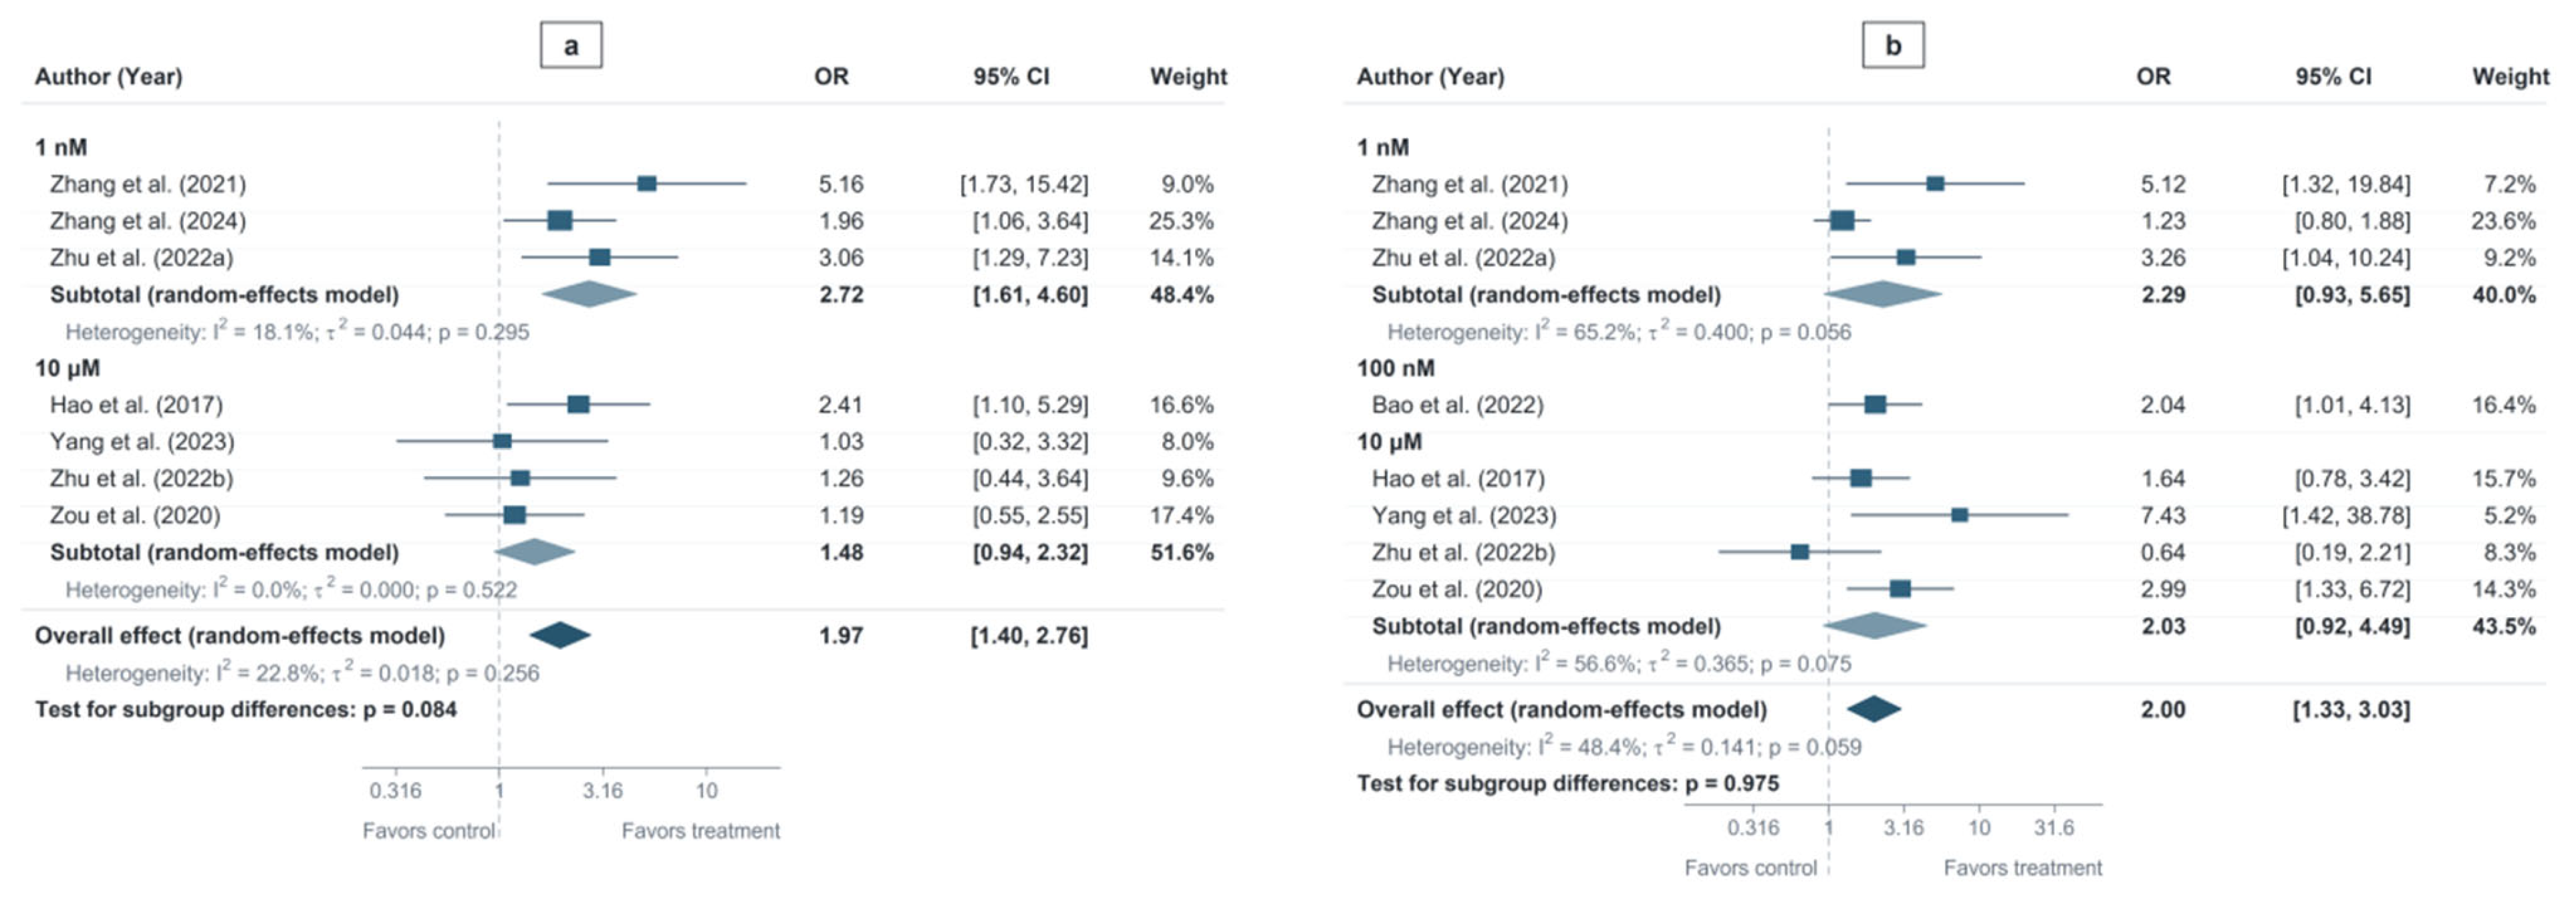2576x907 pixels.
Task: Click Yang et al. (2023) square marker in panel b
Action: 1960,516
